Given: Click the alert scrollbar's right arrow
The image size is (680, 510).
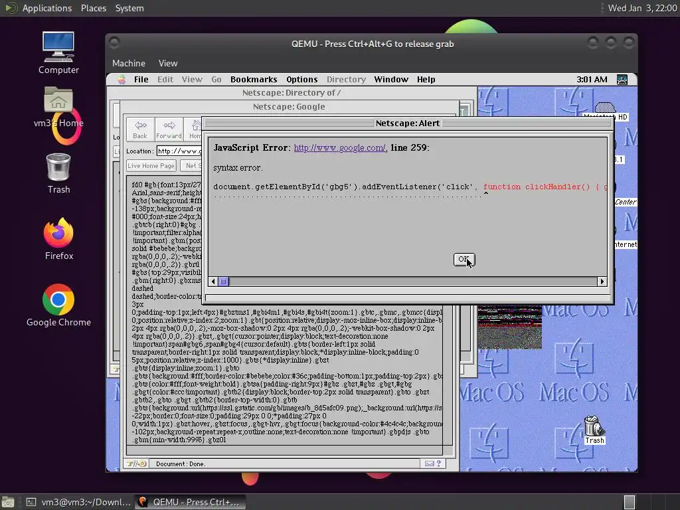Looking at the screenshot, I should (x=602, y=282).
